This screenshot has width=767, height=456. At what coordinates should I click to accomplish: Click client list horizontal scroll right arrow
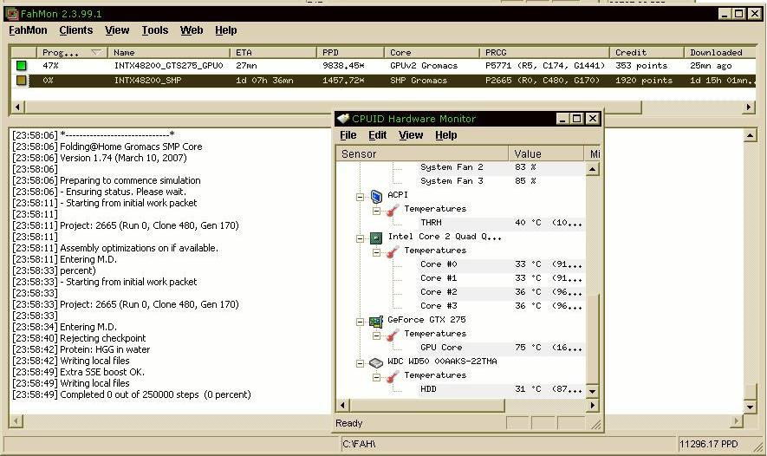(x=749, y=107)
